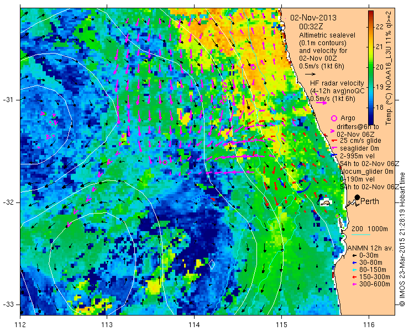Image resolution: width=409 pixels, height=331 pixels.
Task: Click the 02-Nov-2013 date label
Action: [x=313, y=18]
